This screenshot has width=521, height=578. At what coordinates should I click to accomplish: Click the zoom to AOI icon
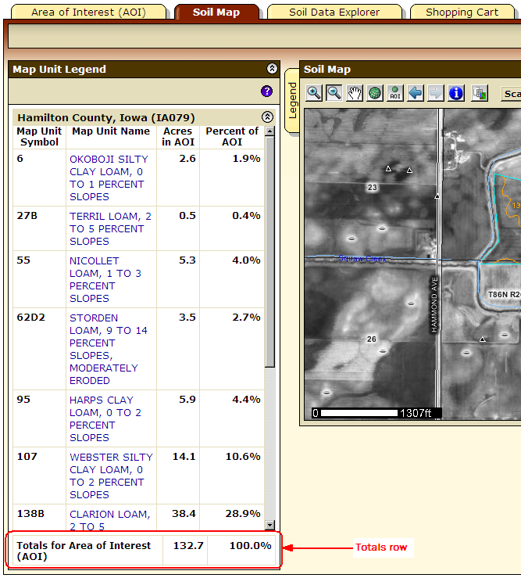coord(395,93)
